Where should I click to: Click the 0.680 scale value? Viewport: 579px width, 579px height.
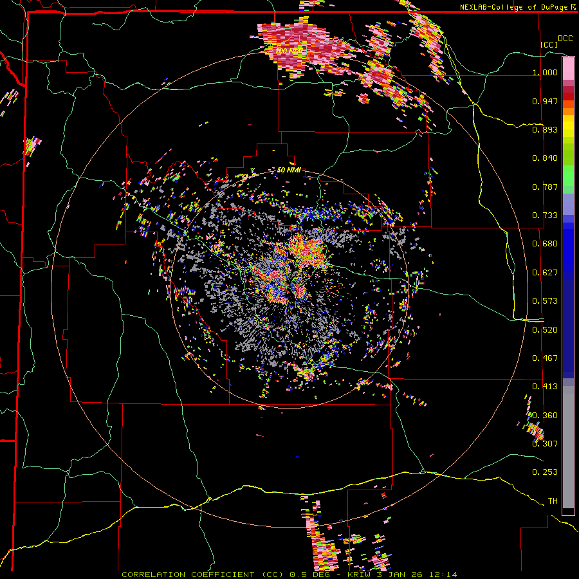point(545,244)
